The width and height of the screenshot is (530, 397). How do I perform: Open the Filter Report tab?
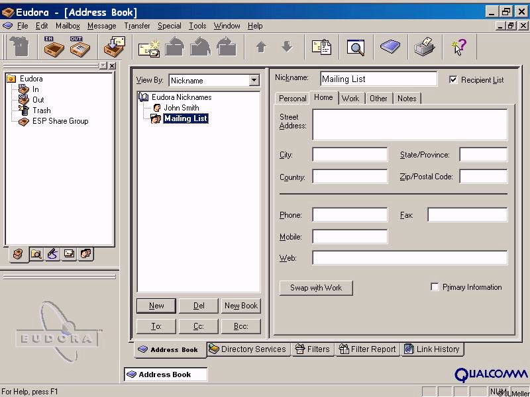tap(368, 349)
